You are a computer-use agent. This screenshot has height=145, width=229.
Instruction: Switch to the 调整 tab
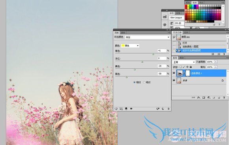point(116,33)
